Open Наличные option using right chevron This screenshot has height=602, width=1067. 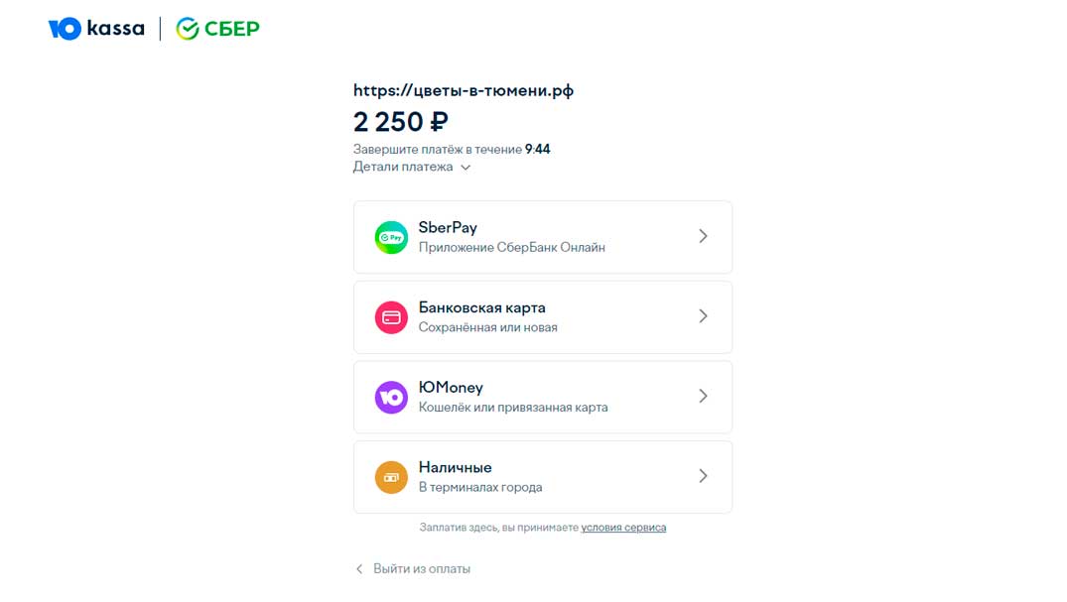703,476
